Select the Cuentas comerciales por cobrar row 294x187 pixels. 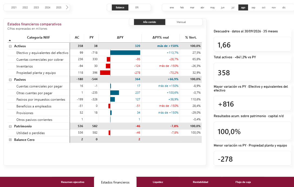40,60
